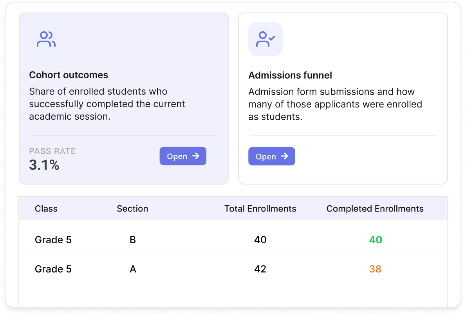Click the Cohort outcomes card title
Screen dimensions: 466x316
(x=69, y=75)
